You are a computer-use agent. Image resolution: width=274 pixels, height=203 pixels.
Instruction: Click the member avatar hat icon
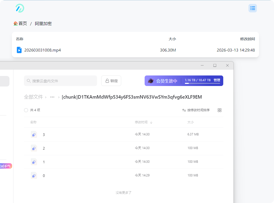click(151, 81)
